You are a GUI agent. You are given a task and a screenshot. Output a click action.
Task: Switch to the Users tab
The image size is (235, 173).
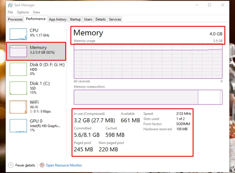[88, 19]
